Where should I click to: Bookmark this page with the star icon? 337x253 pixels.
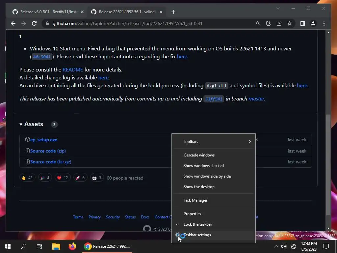point(290,23)
